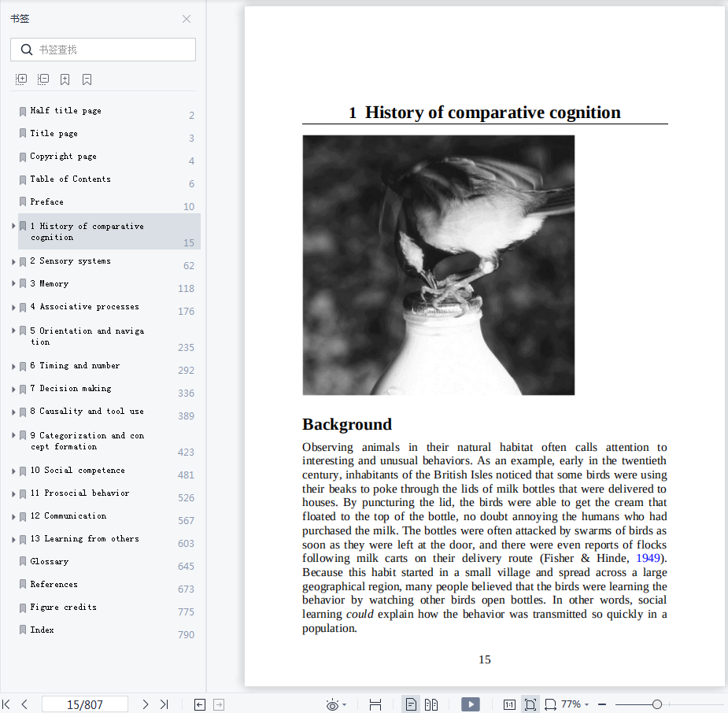
Task: Expand 10 Social competence chapter
Action: 13,471
